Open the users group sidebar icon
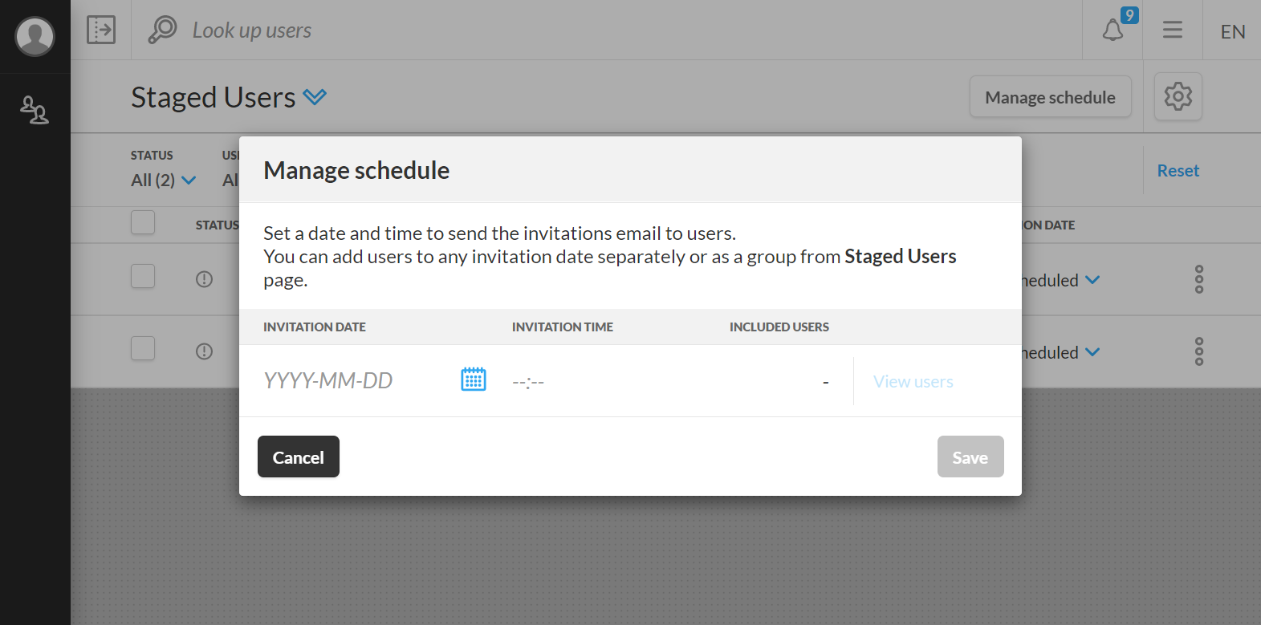Viewport: 1261px width, 625px height. tap(35, 110)
